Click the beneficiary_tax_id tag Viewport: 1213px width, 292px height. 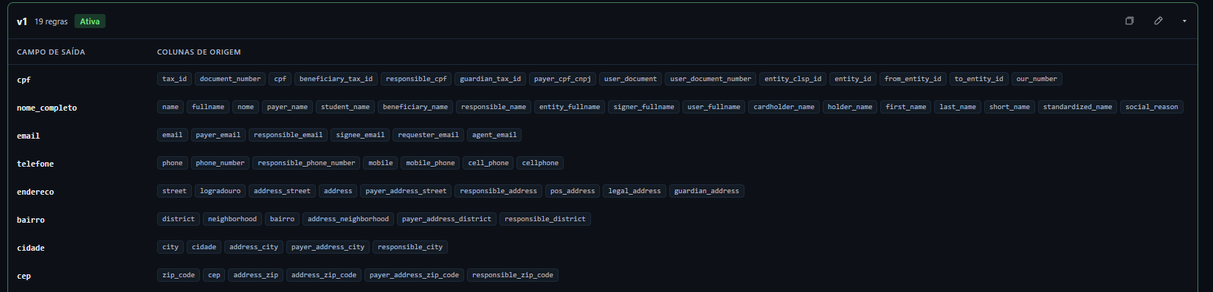pos(336,79)
